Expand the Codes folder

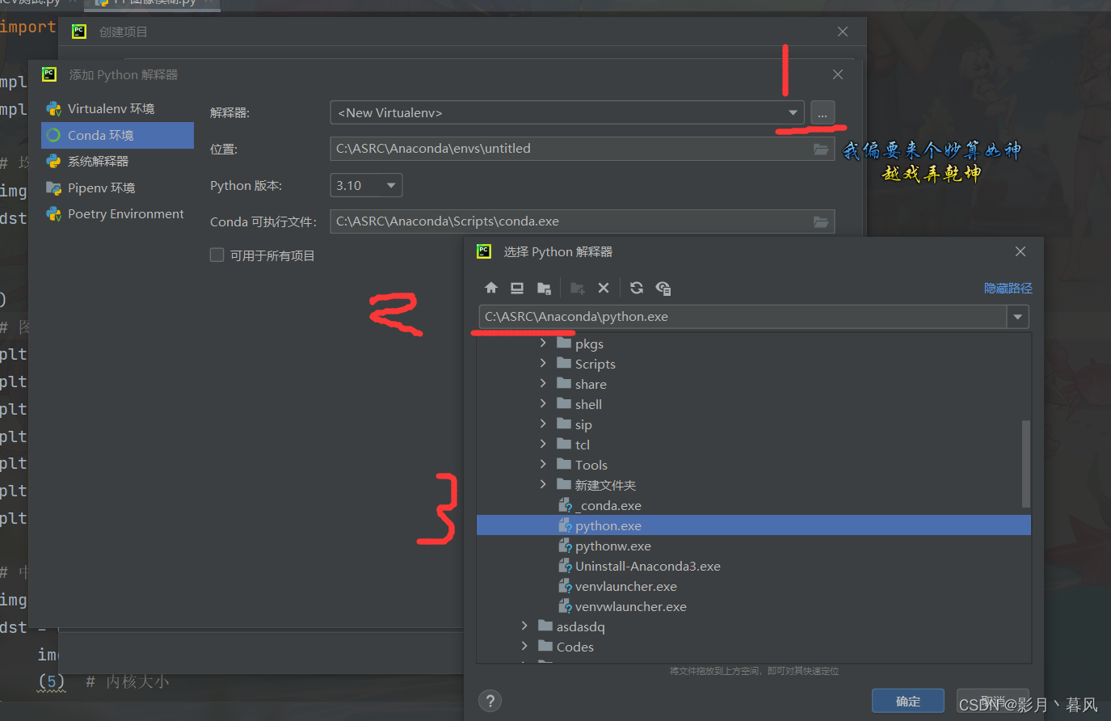[x=524, y=647]
